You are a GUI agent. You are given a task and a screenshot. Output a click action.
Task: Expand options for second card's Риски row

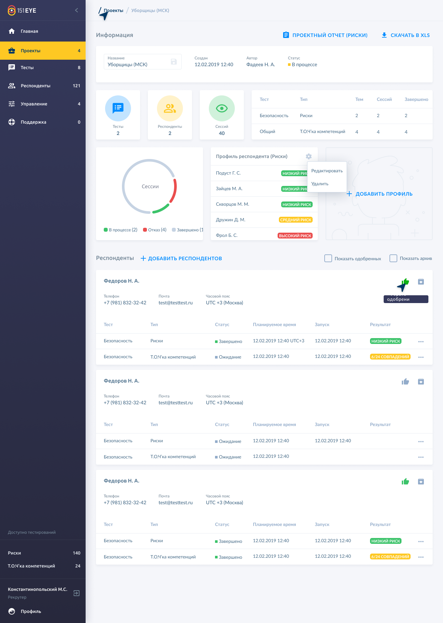pos(421,441)
